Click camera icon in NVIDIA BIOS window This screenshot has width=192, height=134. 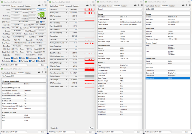183,5
